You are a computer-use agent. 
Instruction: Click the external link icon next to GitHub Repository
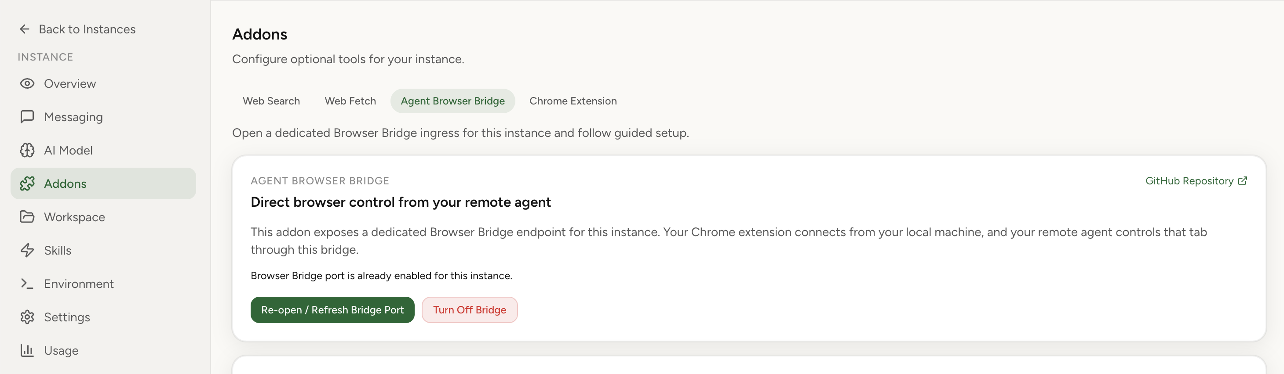1242,180
